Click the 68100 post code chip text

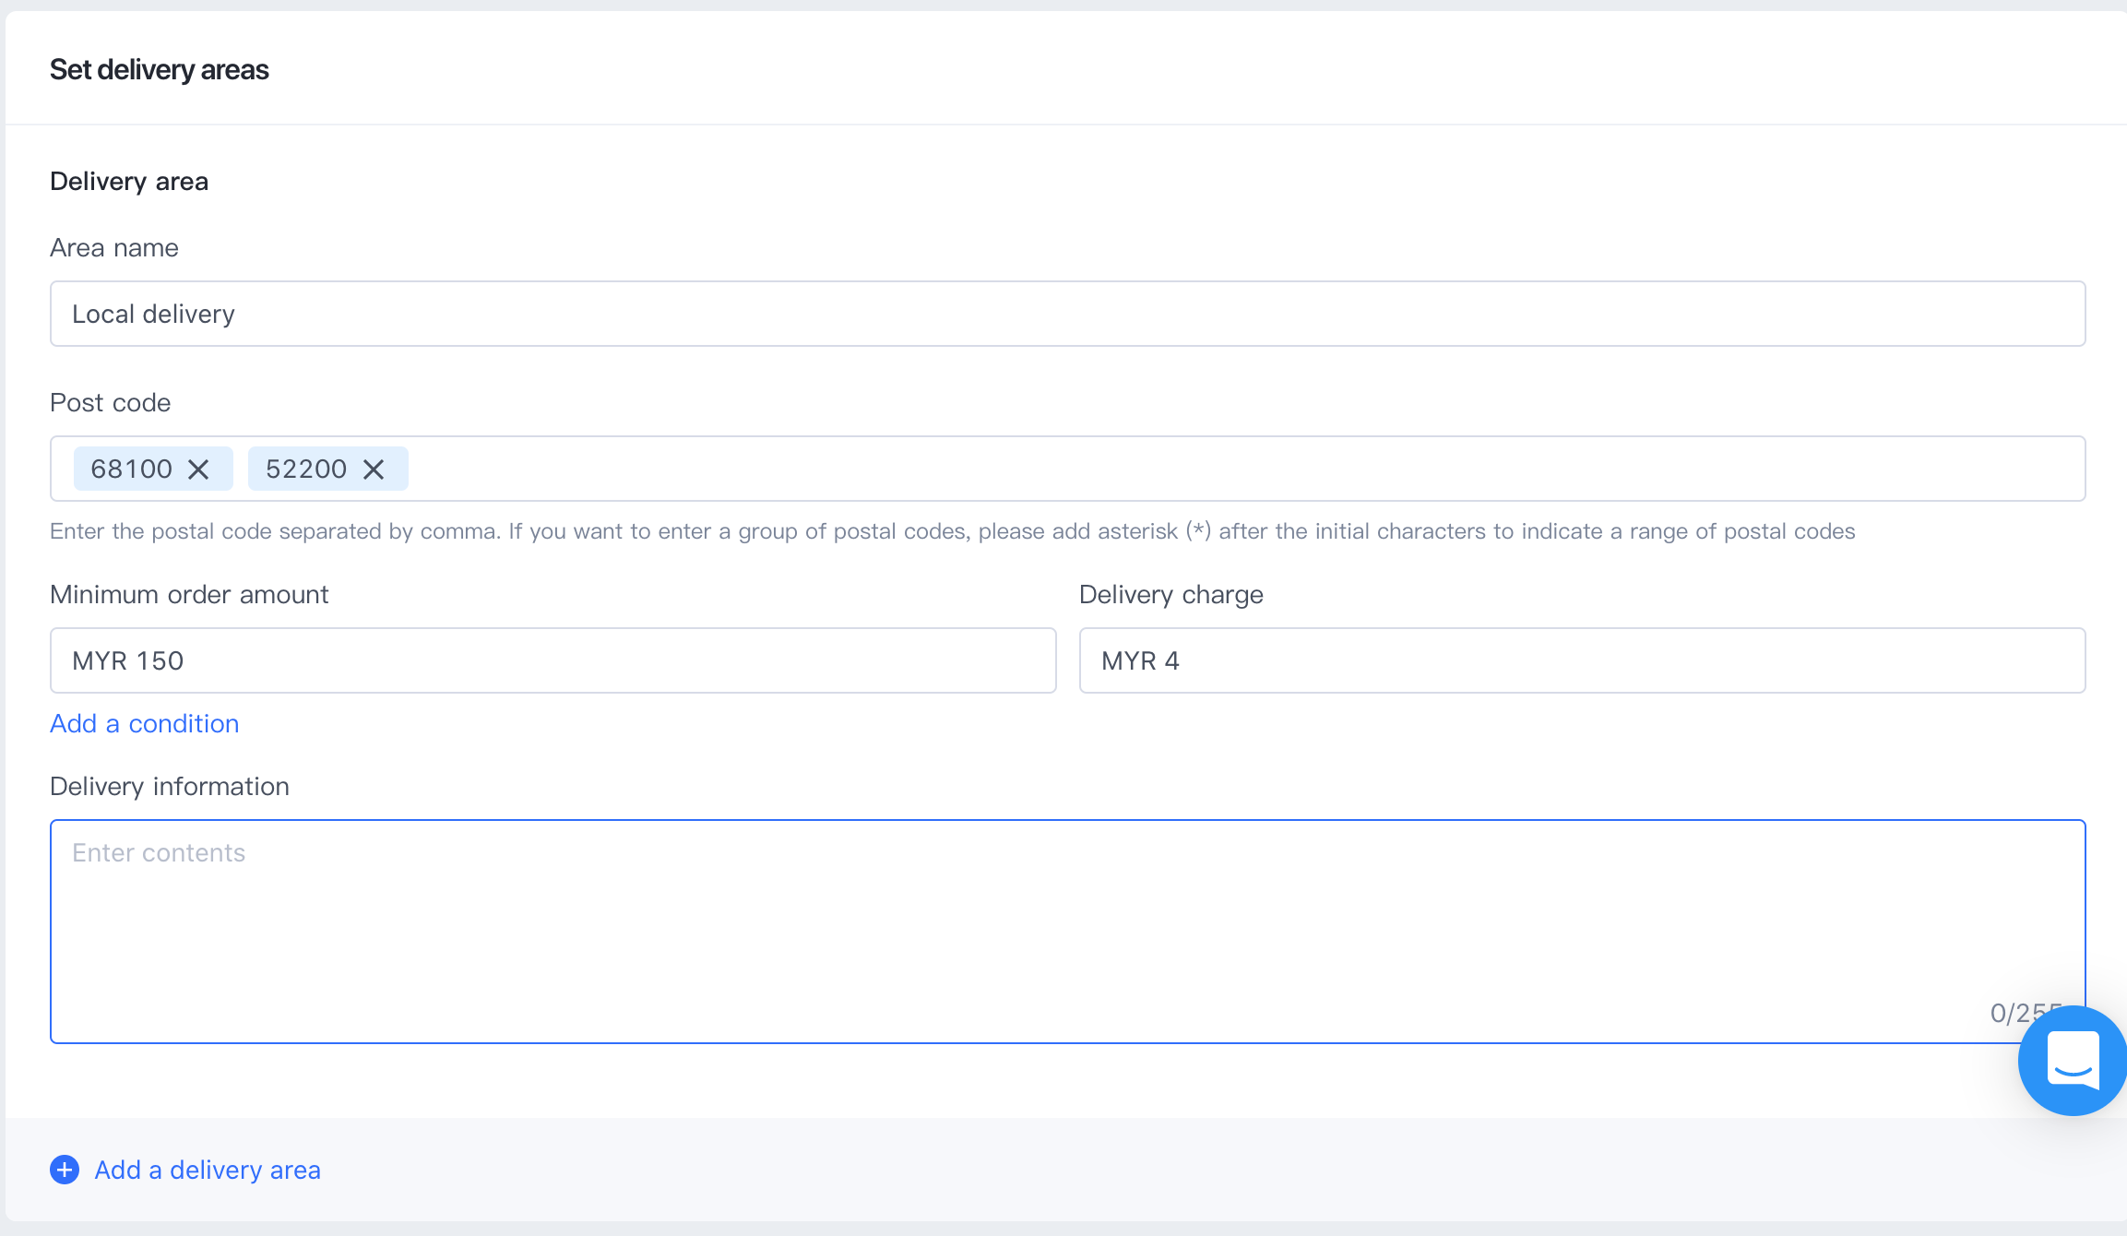point(131,469)
